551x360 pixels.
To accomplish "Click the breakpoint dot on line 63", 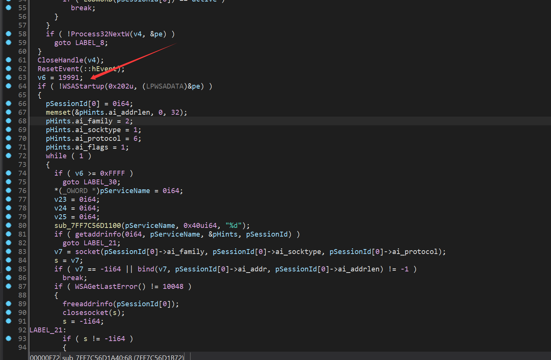I will click(8, 77).
